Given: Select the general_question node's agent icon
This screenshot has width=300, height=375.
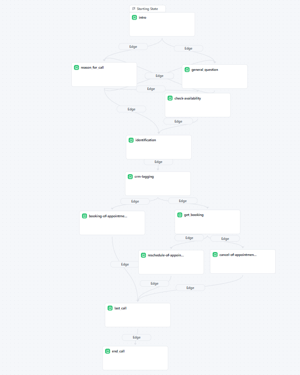Looking at the screenshot, I should pyautogui.click(x=187, y=70).
